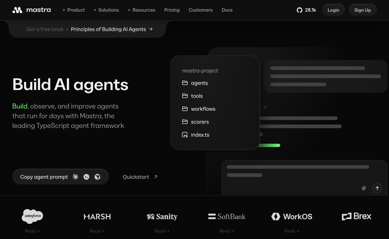Click the Brex logo
This screenshot has height=239, width=389.
357,216
